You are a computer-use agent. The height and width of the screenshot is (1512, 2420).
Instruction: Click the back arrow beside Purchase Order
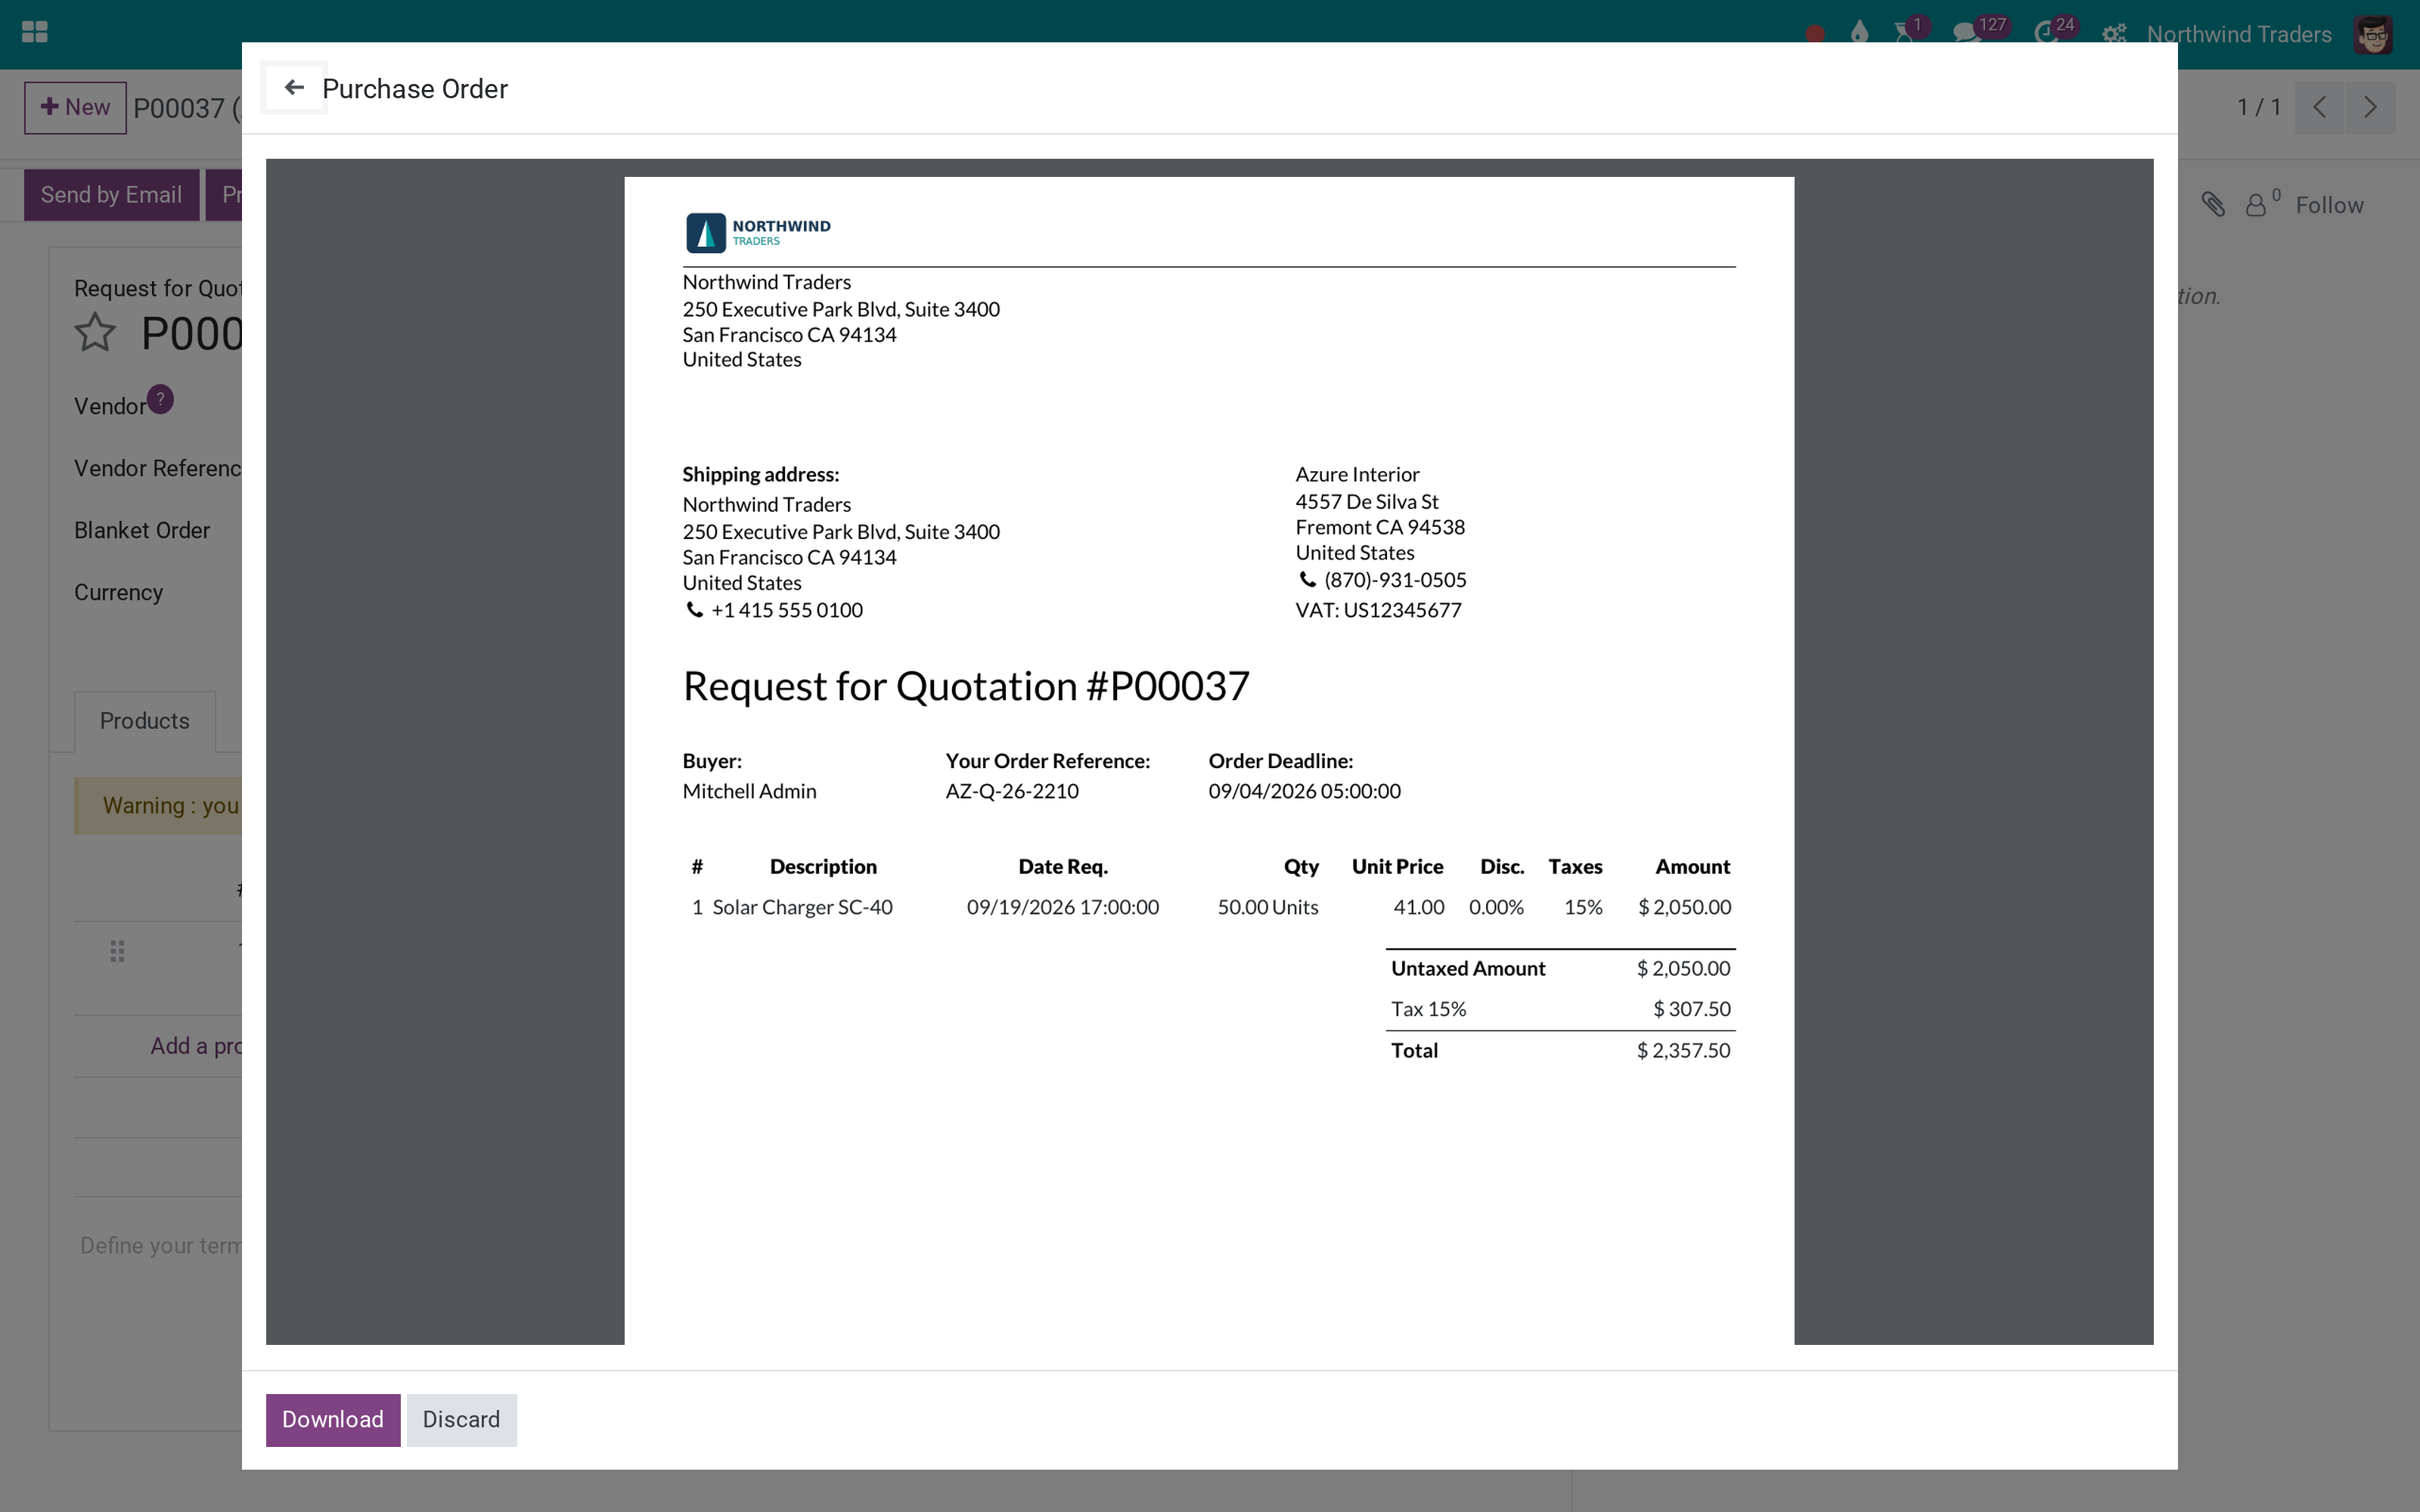(294, 88)
